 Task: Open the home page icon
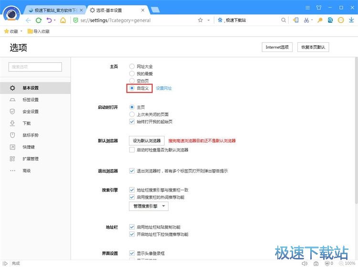click(63, 21)
